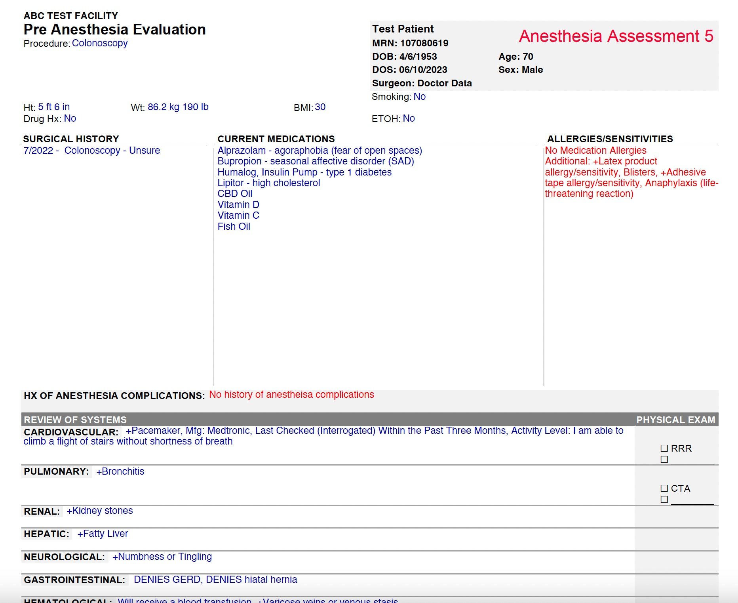Screen dimensions: 738x603
Task: Check the CTA checkbox
Action: point(664,488)
